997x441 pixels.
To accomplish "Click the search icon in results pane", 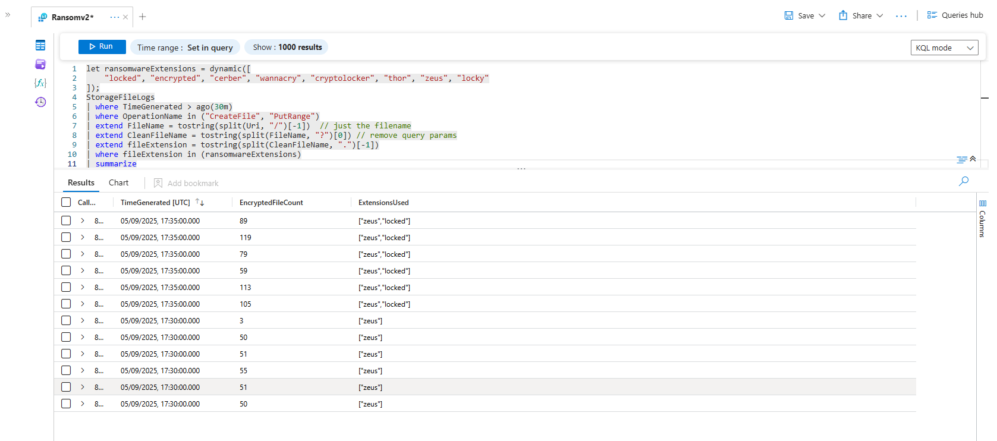I will (x=964, y=181).
